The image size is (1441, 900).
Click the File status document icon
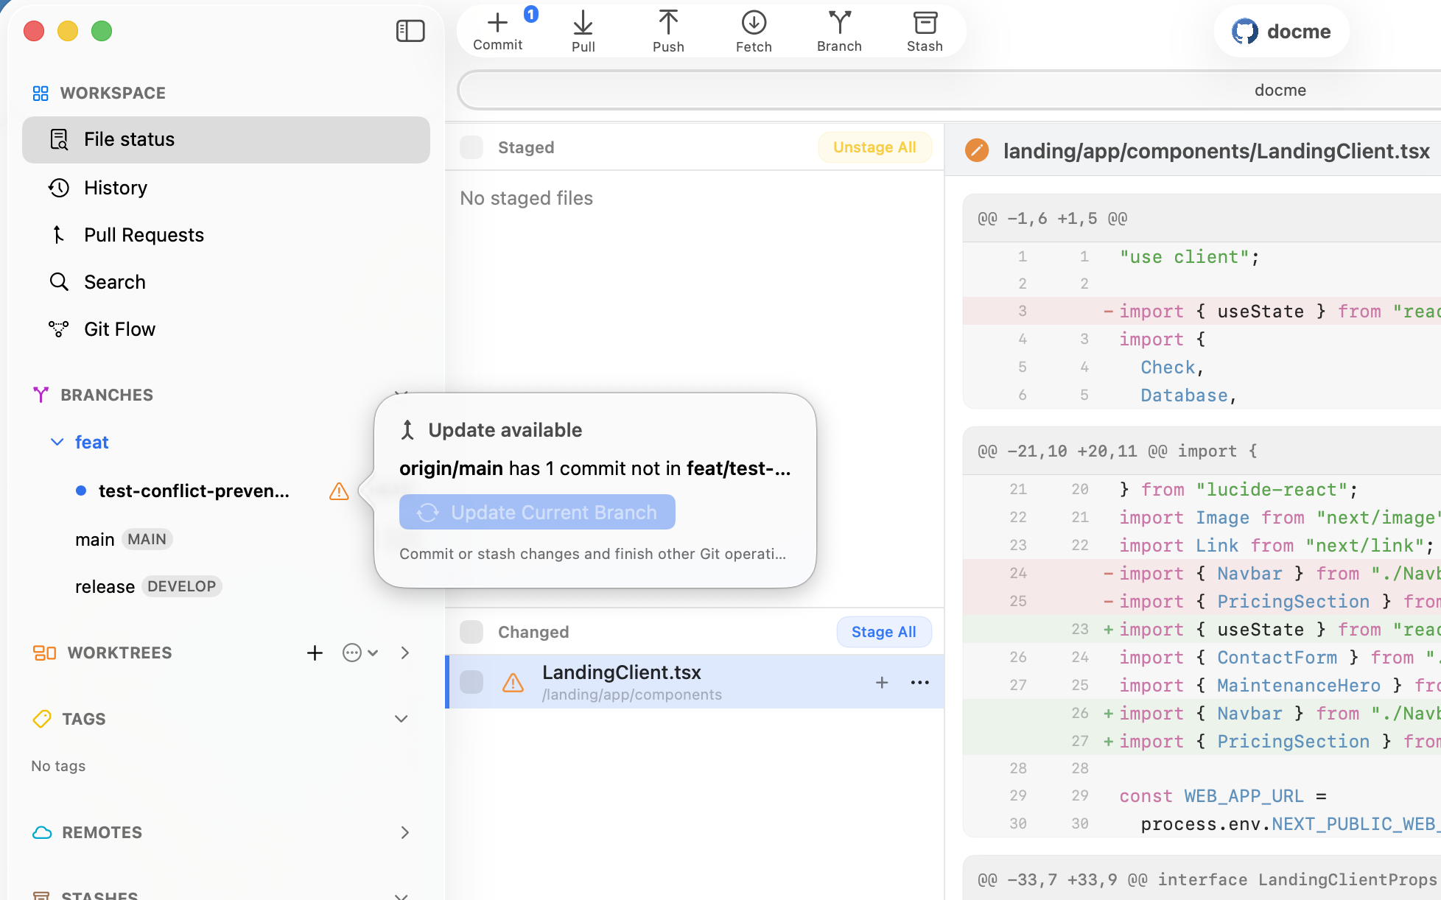59,139
